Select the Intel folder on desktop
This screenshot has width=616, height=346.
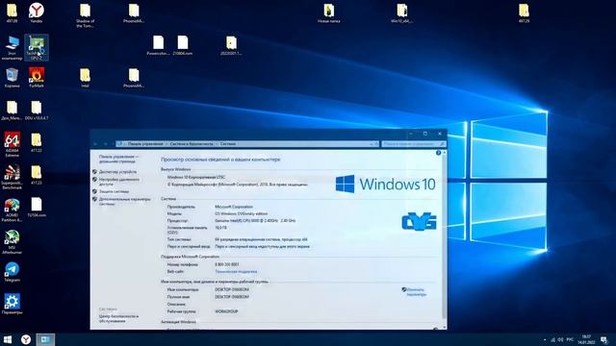[x=85, y=77]
